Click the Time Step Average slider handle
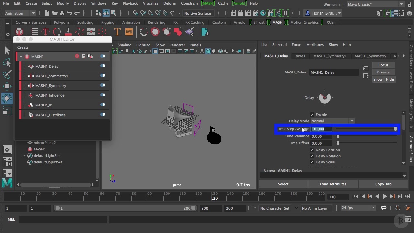The image size is (414, 233). tap(395, 129)
